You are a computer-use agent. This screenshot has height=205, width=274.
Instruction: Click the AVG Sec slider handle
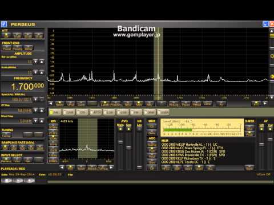pyautogui.click(x=128, y=147)
